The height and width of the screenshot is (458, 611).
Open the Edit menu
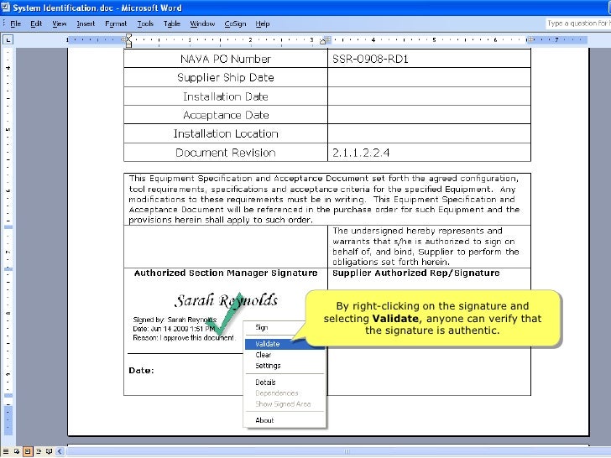point(36,23)
